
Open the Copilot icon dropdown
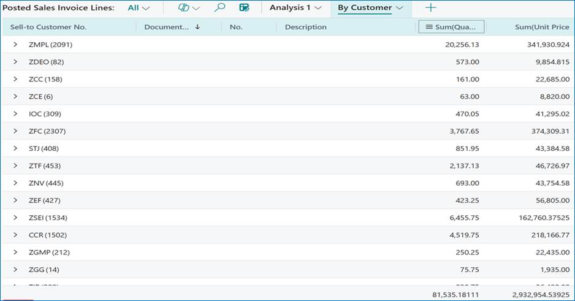(189, 8)
